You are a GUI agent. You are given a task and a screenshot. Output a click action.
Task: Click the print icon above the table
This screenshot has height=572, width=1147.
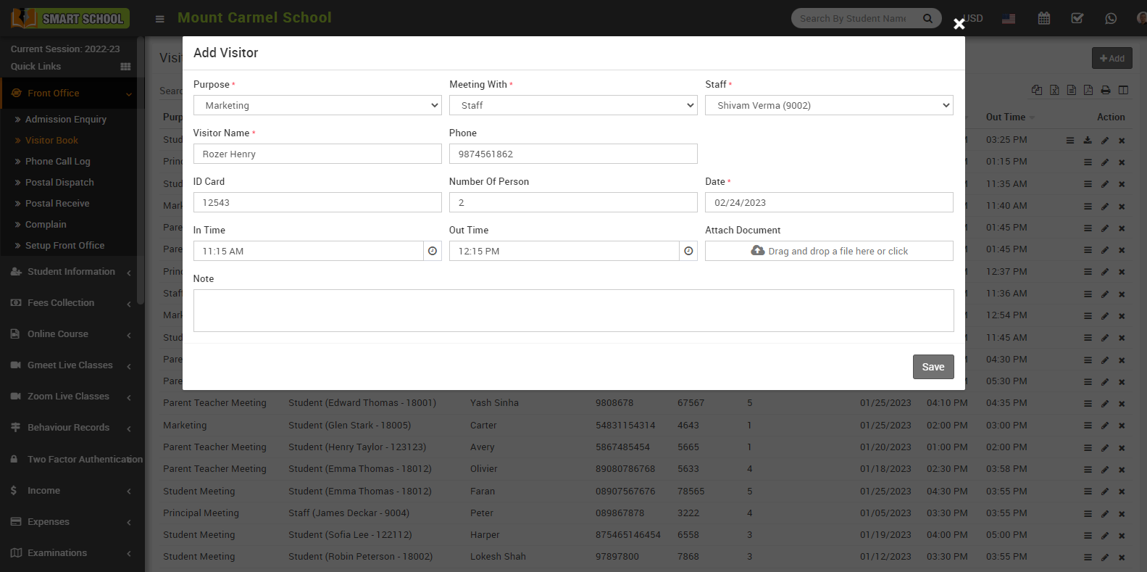(1106, 90)
